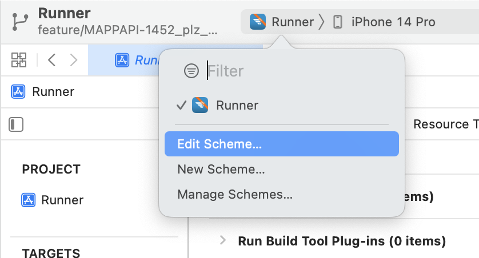
Task: Choose Manage Schemes… from the menu
Action: 282,194
